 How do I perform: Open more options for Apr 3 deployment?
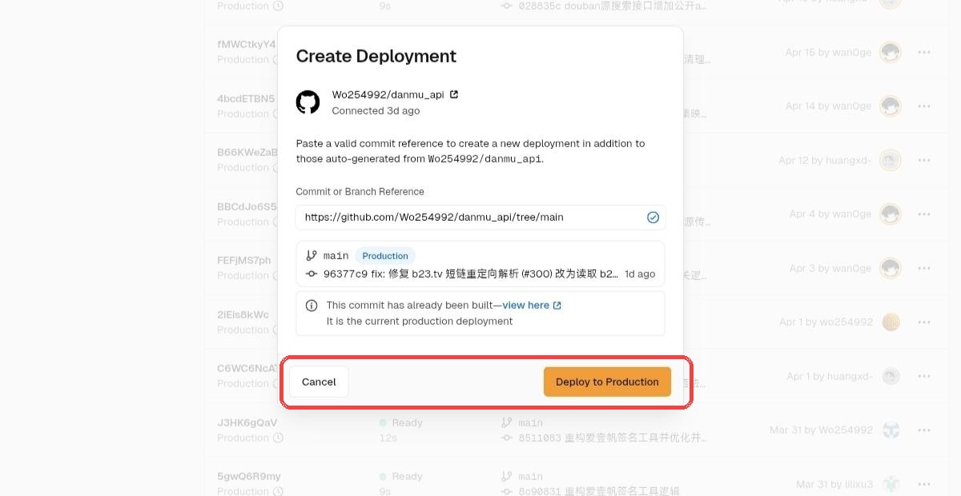[x=924, y=268]
